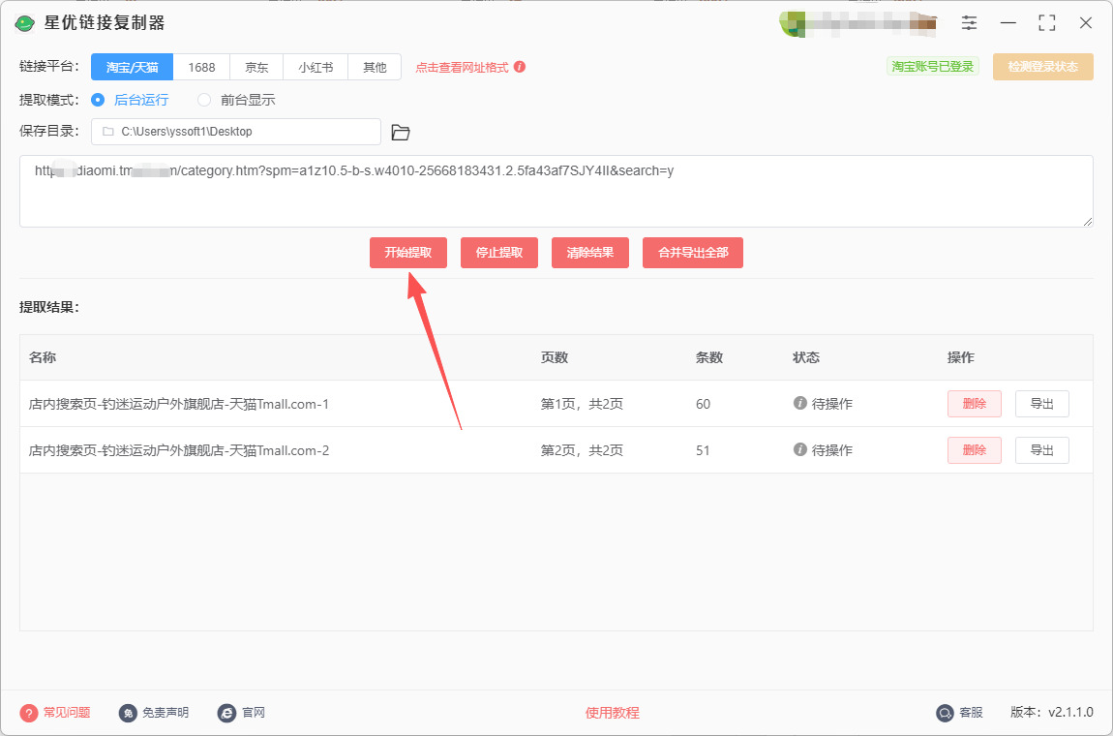Click 检测登录状态 button

click(1042, 67)
